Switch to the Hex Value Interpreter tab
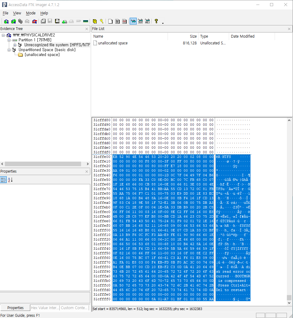 pos(45,308)
